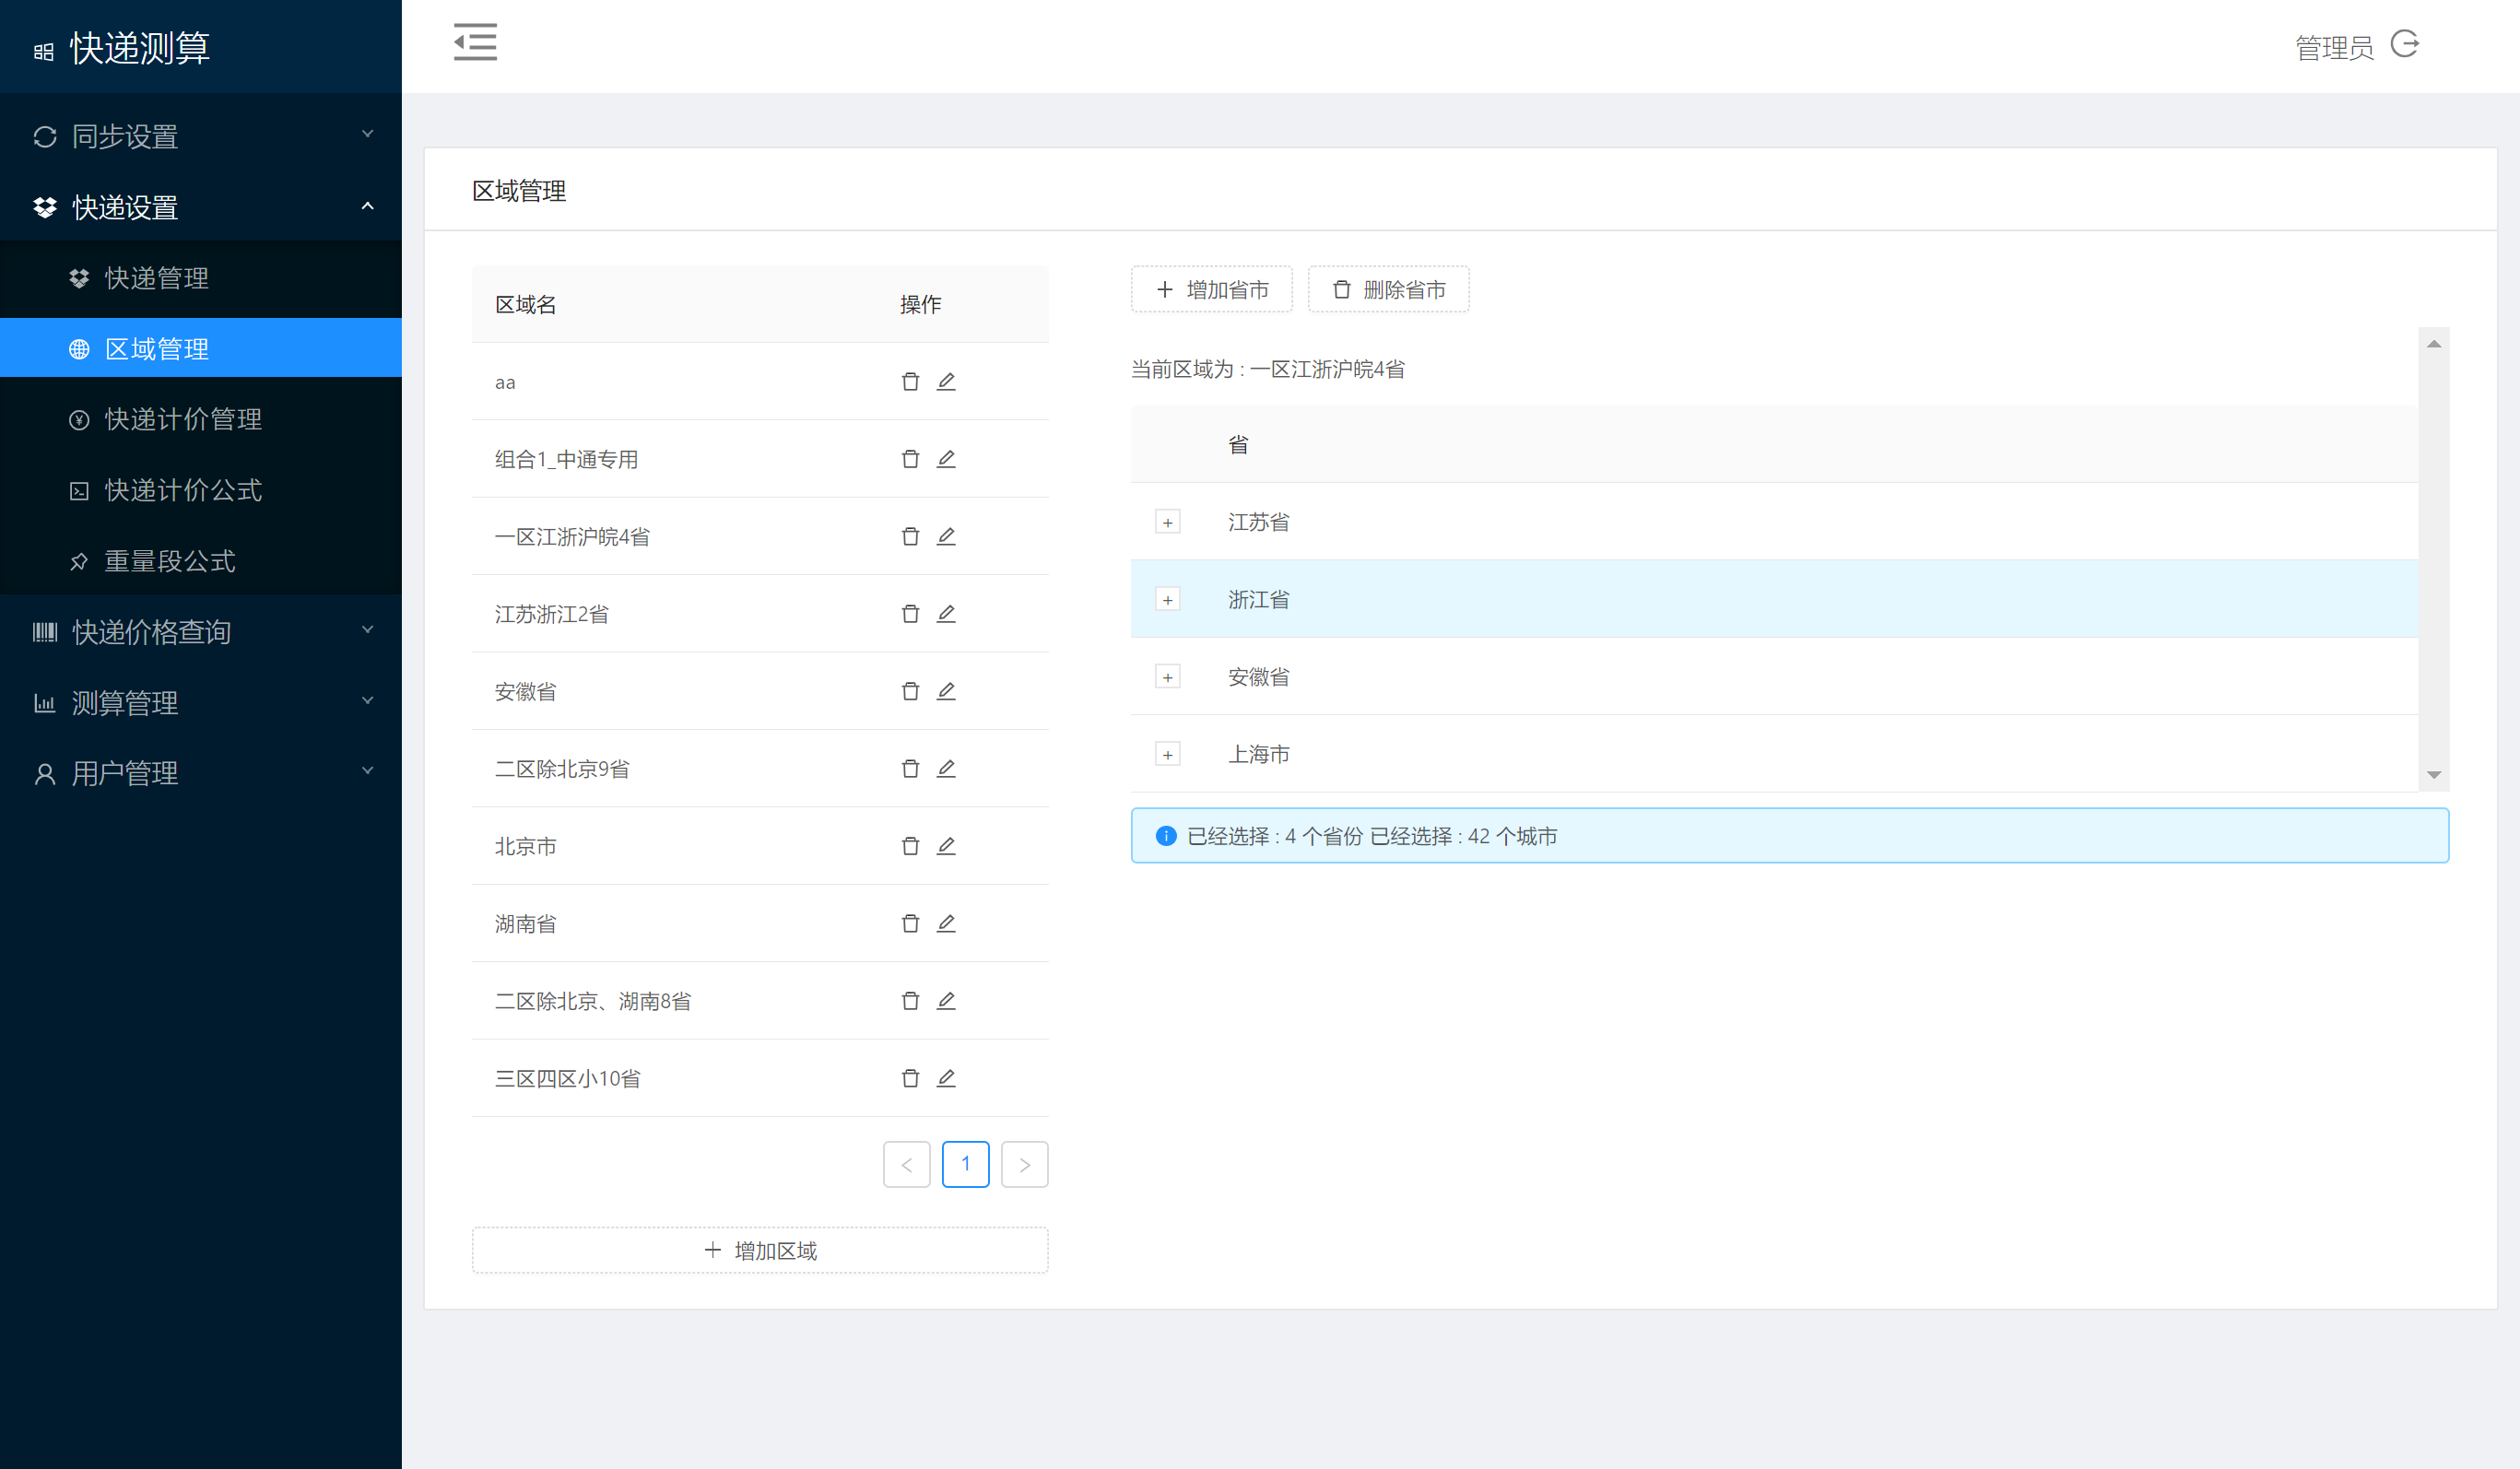This screenshot has width=2520, height=1469.
Task: Select the 三区四区小10省 region name
Action: click(x=567, y=1079)
